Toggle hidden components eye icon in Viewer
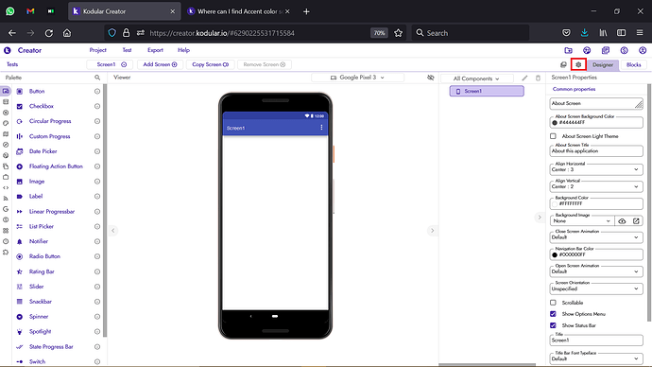Viewport: 652px width, 367px height. point(430,78)
